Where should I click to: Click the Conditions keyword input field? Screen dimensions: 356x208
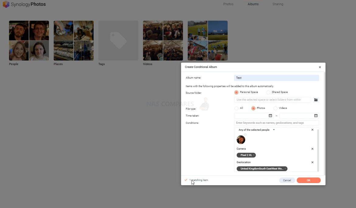[276, 123]
